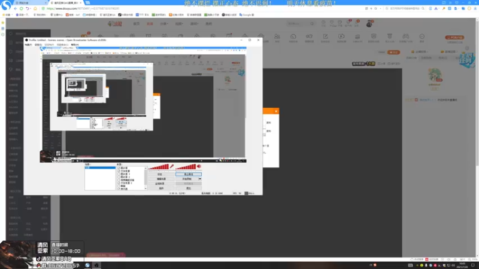
Task: Click the video play icon in the streamer toolbar
Action: (x=341, y=37)
